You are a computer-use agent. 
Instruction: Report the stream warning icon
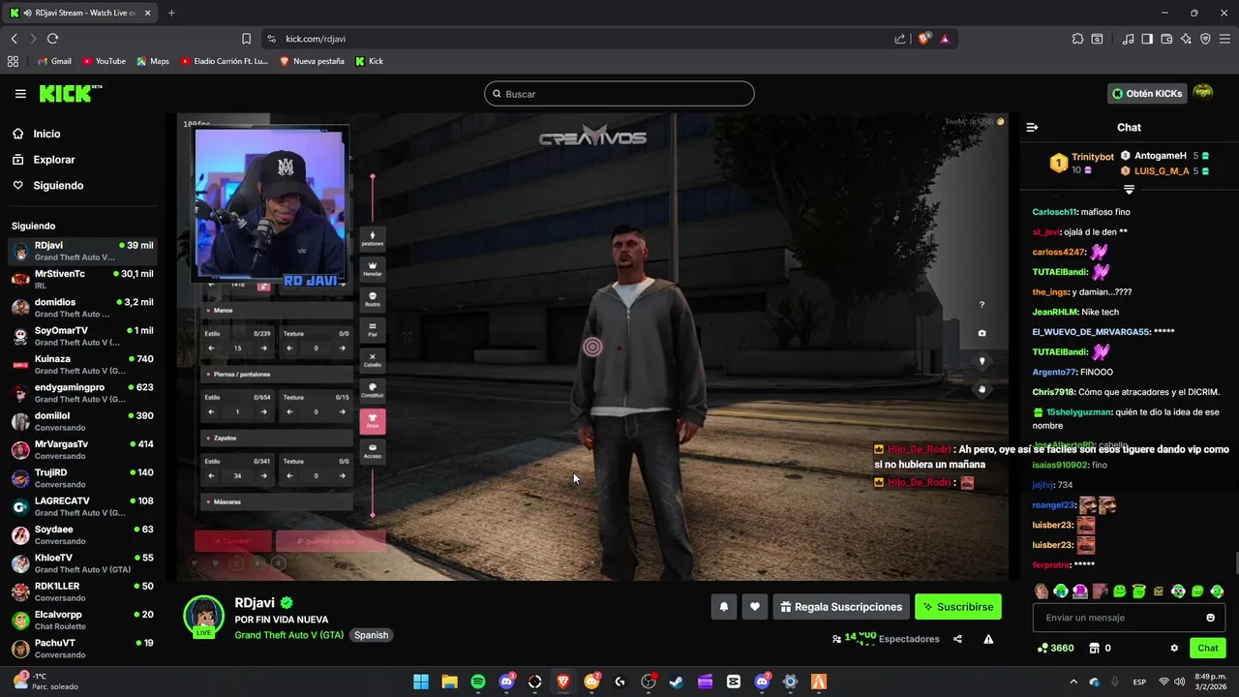click(988, 639)
